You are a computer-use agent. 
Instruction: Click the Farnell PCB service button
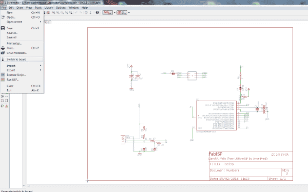pos(122,12)
